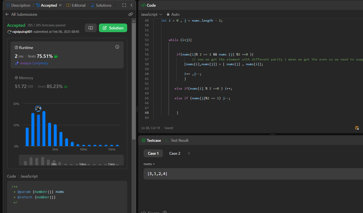Viewport: 363px width, 213px height.
Task: Copy submission link icon
Action: click(x=130, y=14)
